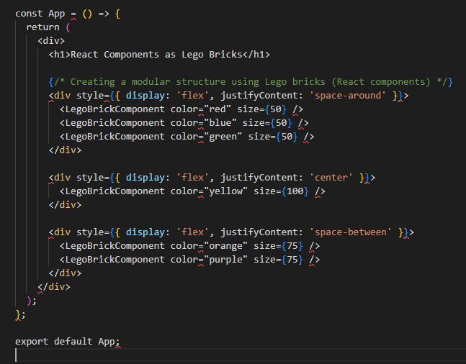Click size value {100} on yellow brick

click(295, 191)
